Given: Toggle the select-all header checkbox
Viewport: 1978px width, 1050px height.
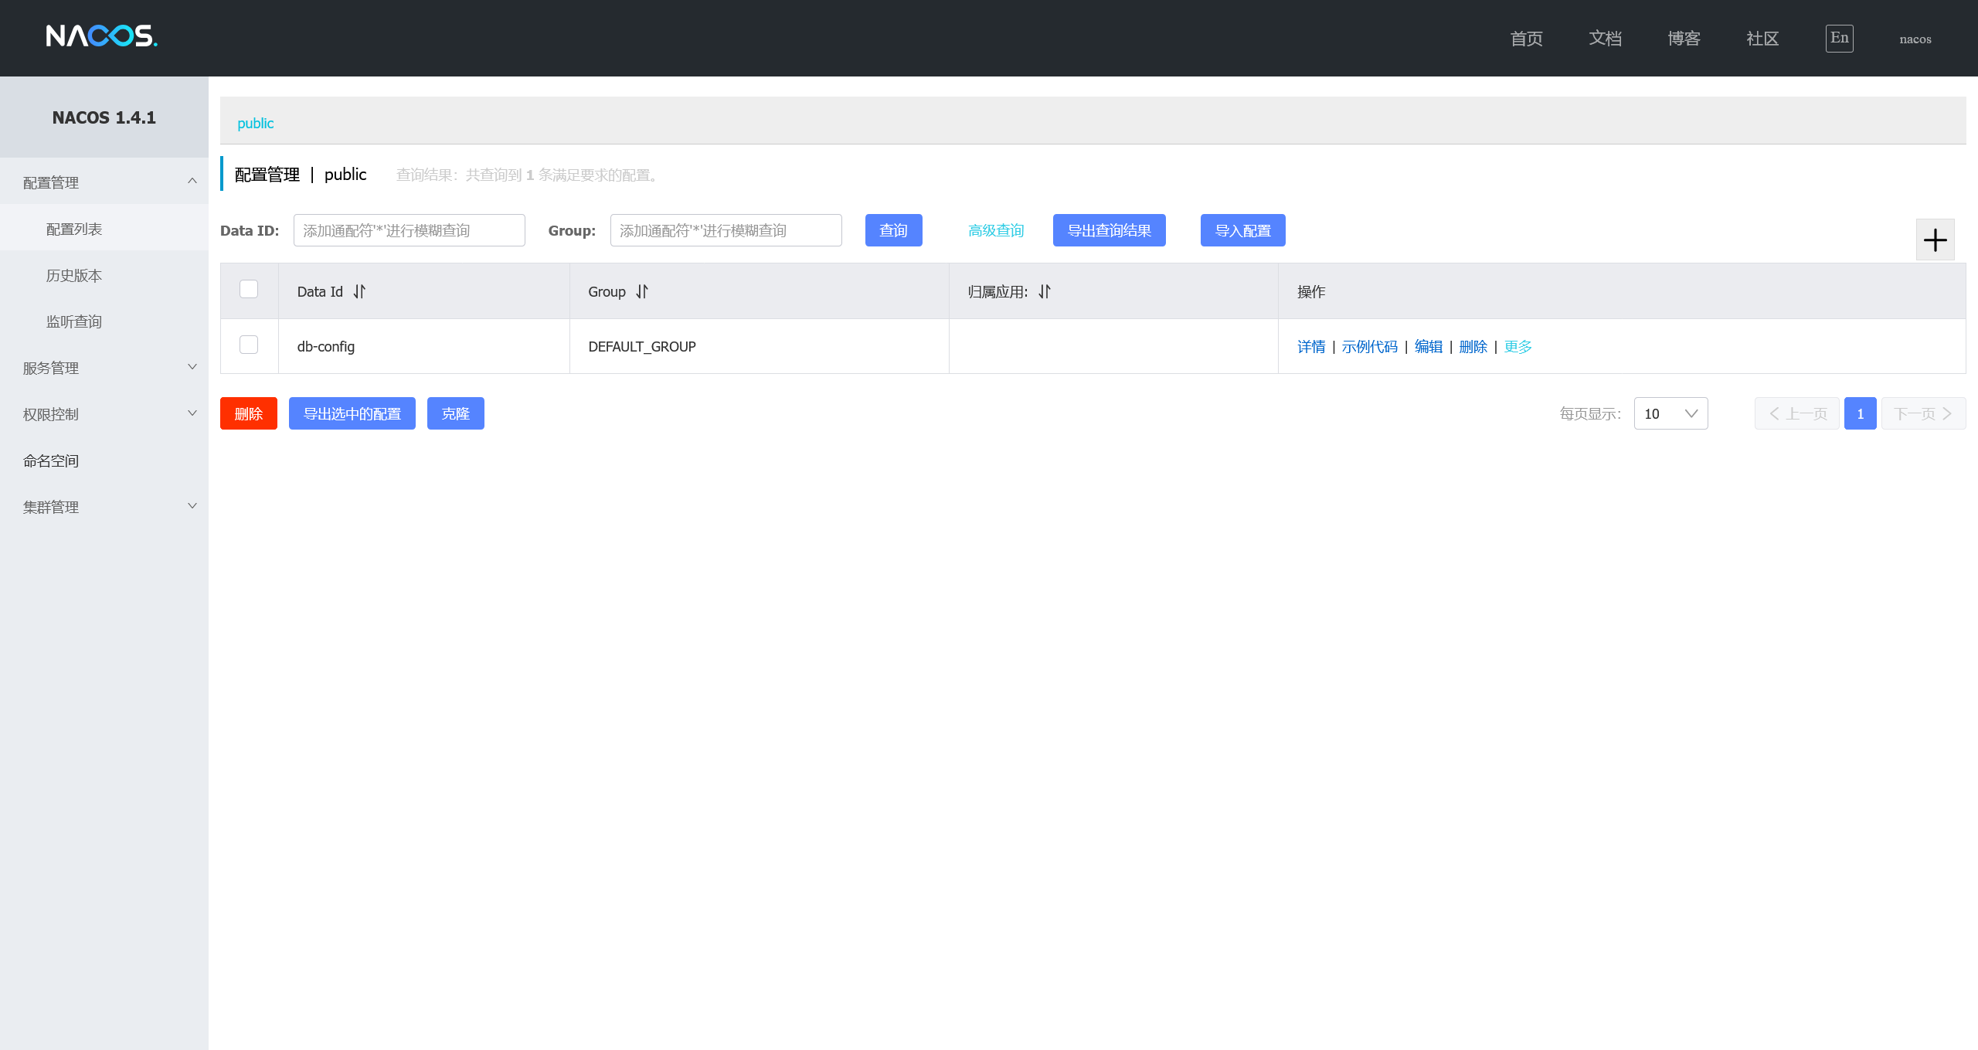Looking at the screenshot, I should [249, 289].
